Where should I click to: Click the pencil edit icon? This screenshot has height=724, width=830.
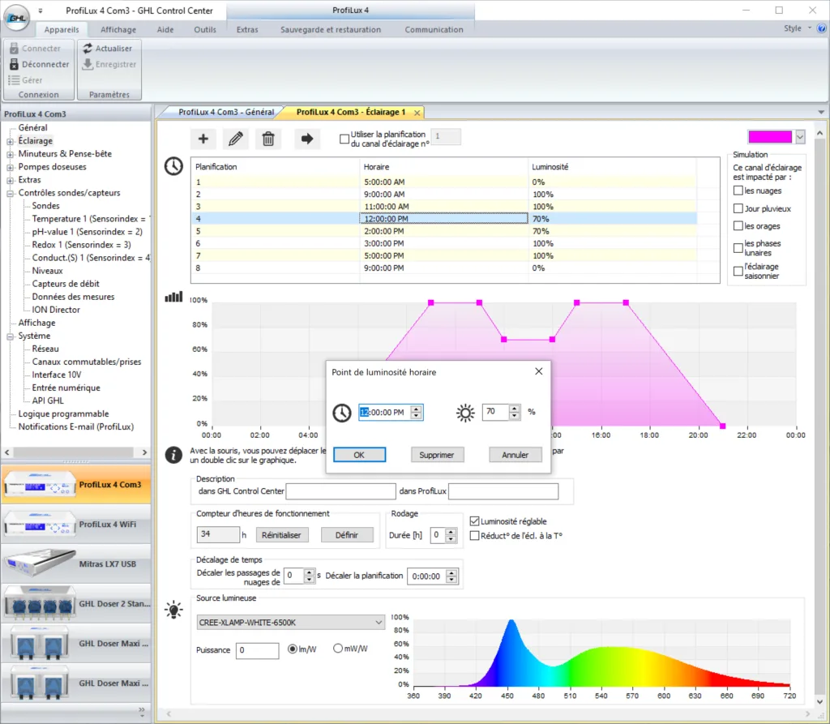(x=236, y=139)
